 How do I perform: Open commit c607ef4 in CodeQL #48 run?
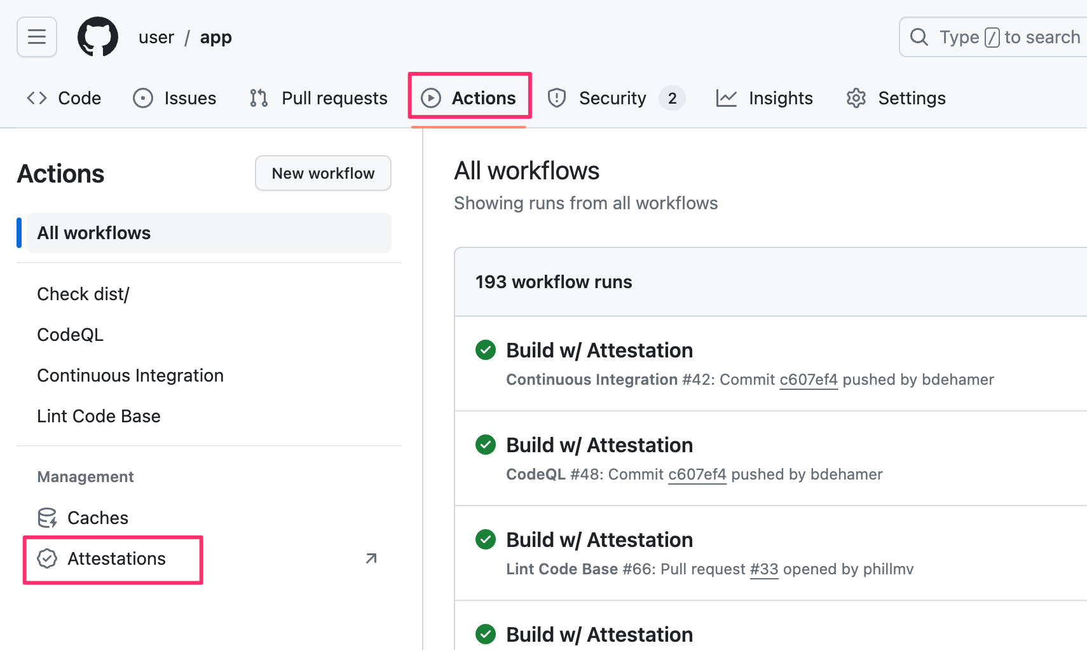pos(697,474)
